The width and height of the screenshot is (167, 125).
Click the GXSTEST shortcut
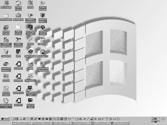[18, 102]
